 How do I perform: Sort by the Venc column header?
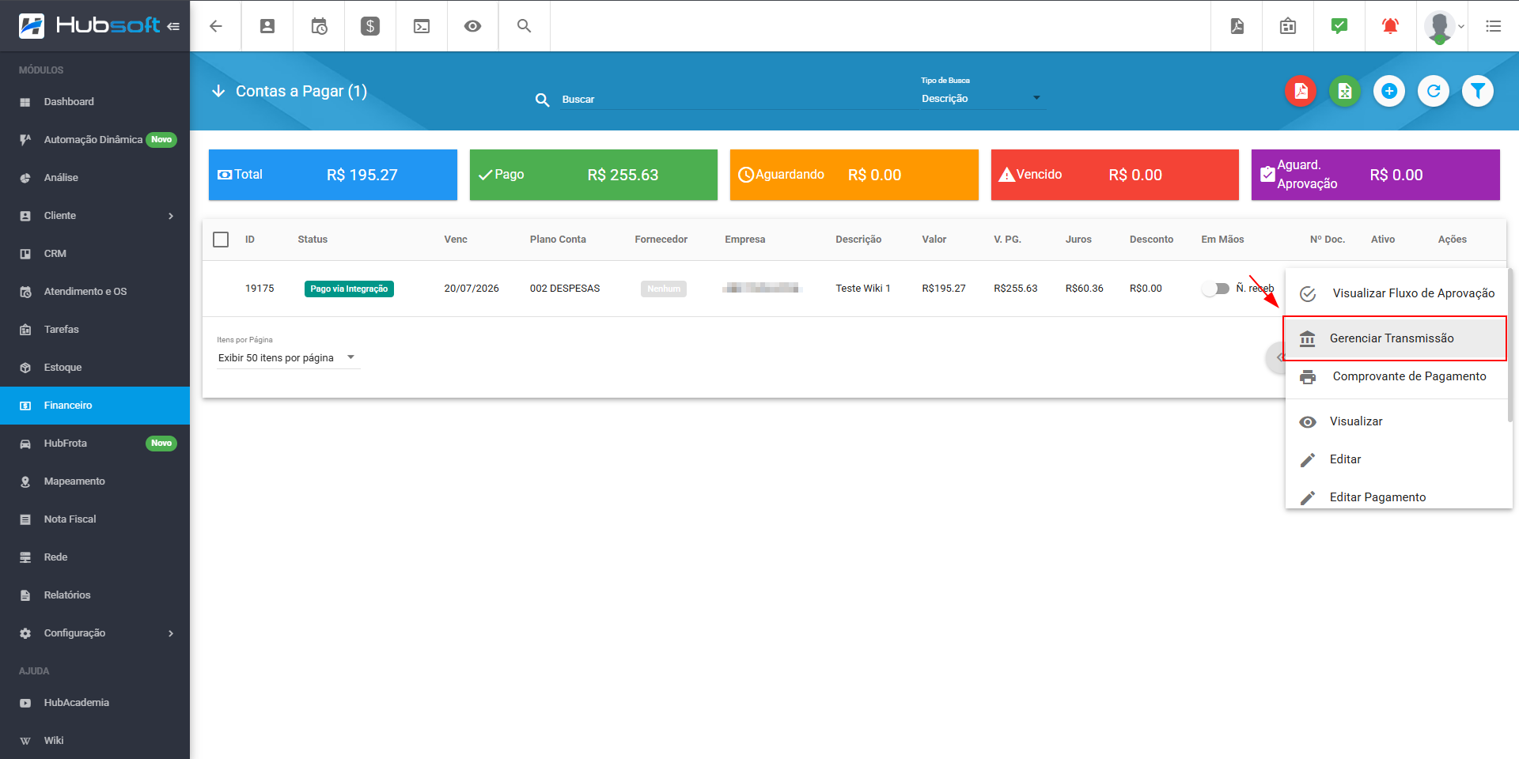456,240
